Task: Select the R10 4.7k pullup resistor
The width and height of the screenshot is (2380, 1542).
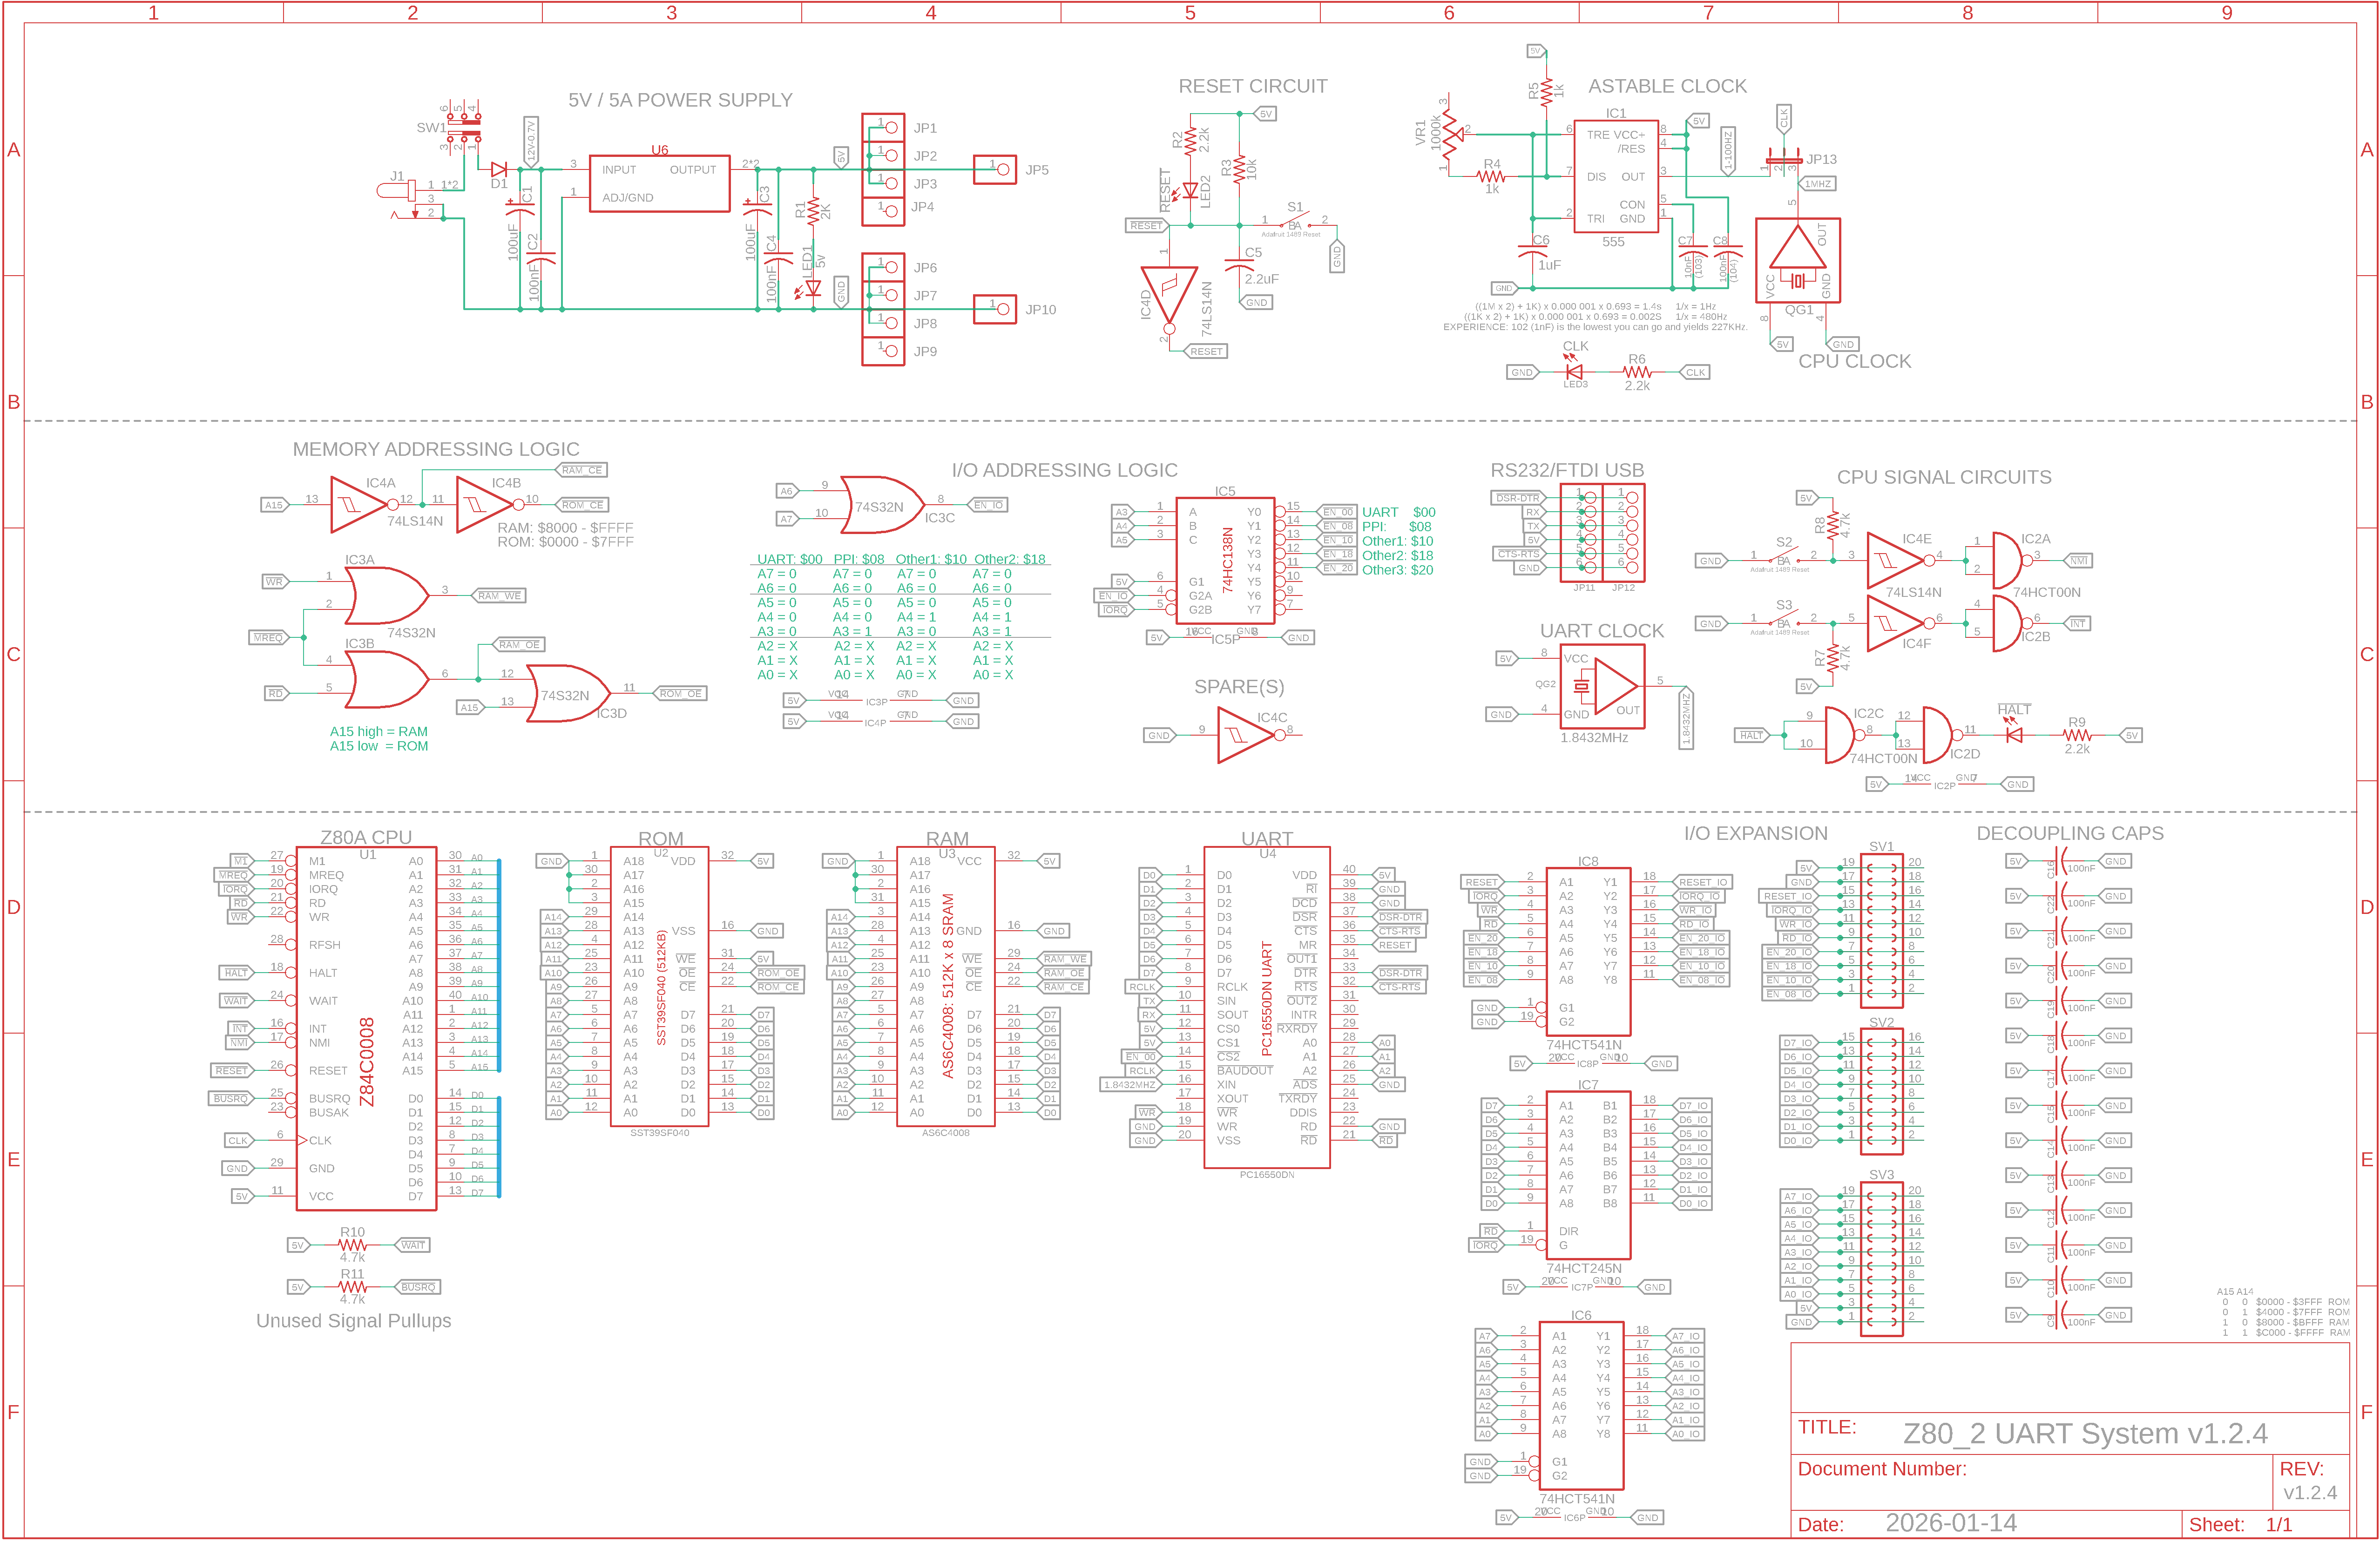Action: click(352, 1245)
